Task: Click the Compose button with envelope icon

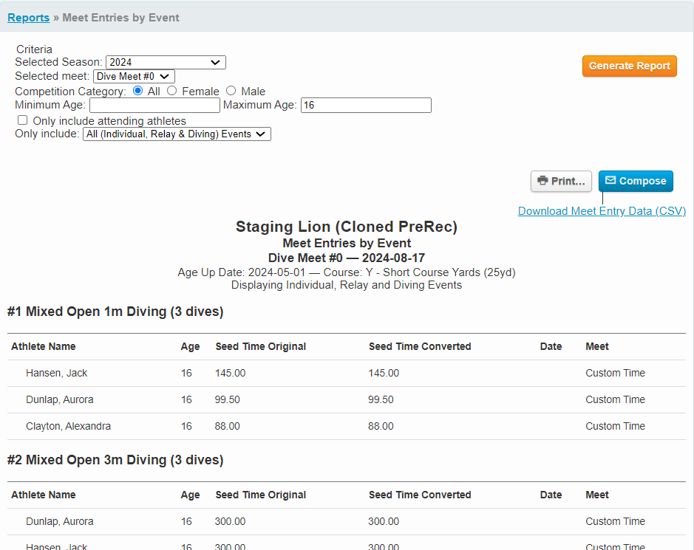Action: tap(636, 181)
